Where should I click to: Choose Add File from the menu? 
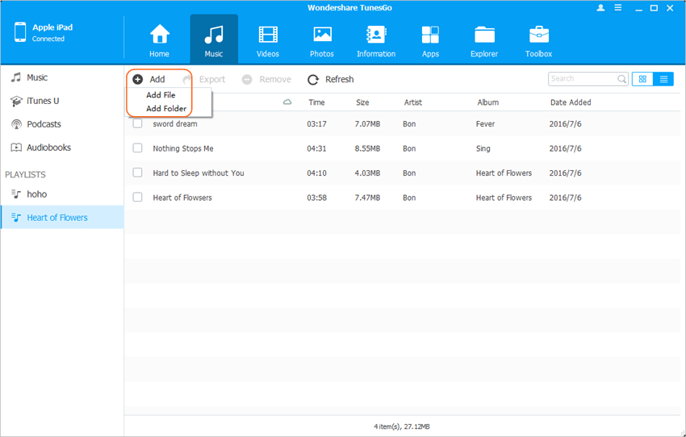(161, 95)
